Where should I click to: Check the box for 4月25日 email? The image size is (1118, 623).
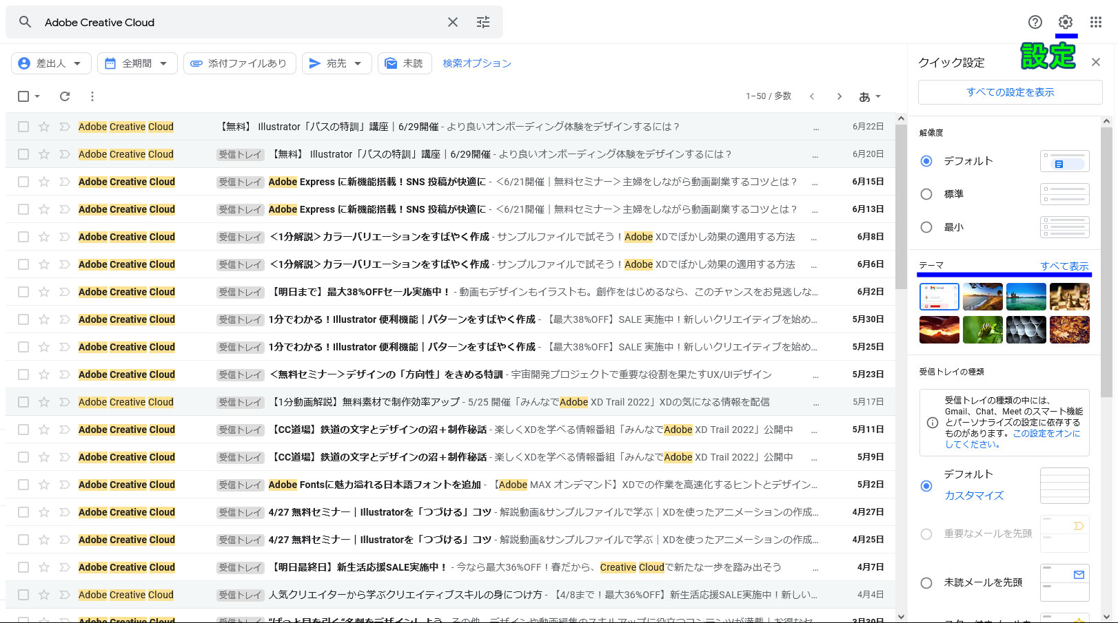coord(23,540)
